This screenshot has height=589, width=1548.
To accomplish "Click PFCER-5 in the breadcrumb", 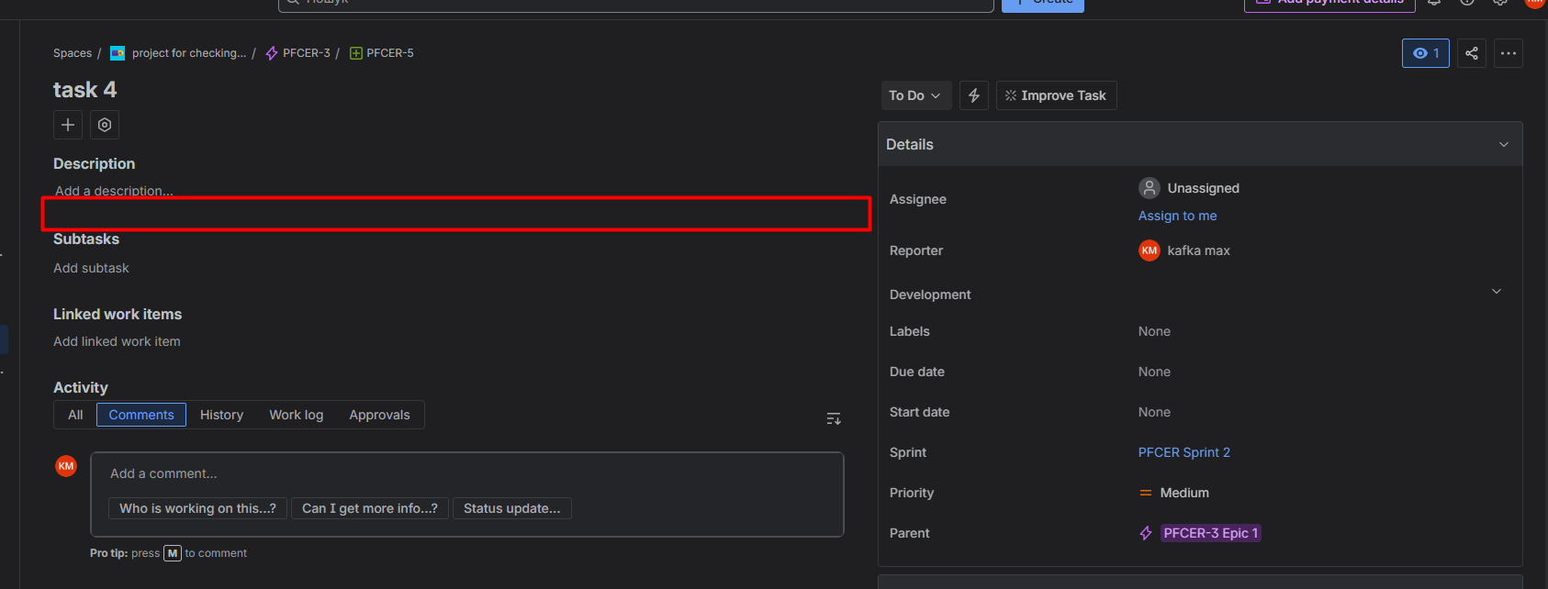I will [390, 53].
